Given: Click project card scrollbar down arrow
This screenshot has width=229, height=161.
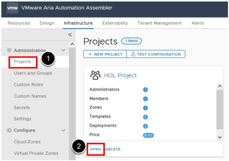Looking at the screenshot, I should pyautogui.click(x=220, y=137).
